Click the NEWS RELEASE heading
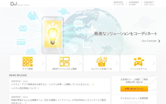This screenshot has width=166, height=104. coord(18,75)
